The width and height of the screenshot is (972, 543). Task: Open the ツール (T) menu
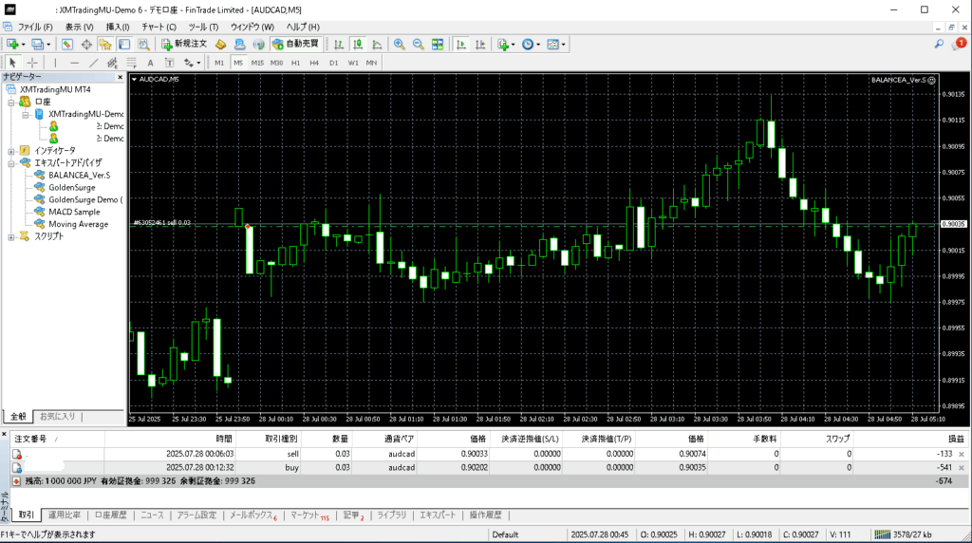coord(203,27)
